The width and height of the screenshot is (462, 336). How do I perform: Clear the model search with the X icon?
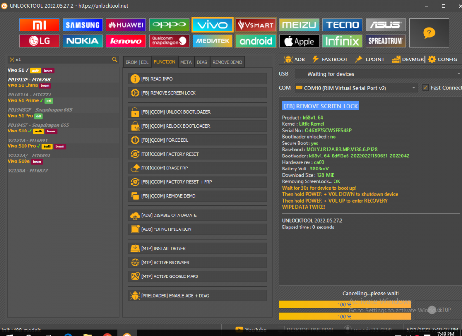(12, 60)
